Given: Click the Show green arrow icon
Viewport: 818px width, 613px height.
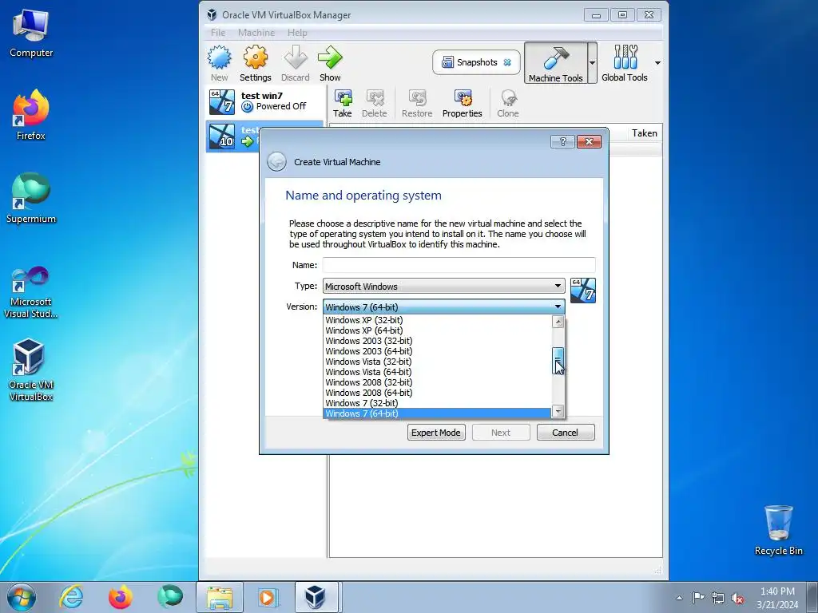Looking at the screenshot, I should [330, 63].
